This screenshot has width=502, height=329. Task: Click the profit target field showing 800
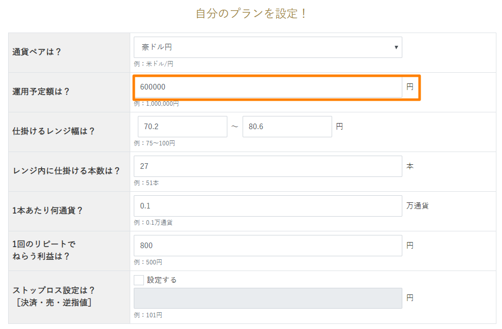pyautogui.click(x=268, y=246)
